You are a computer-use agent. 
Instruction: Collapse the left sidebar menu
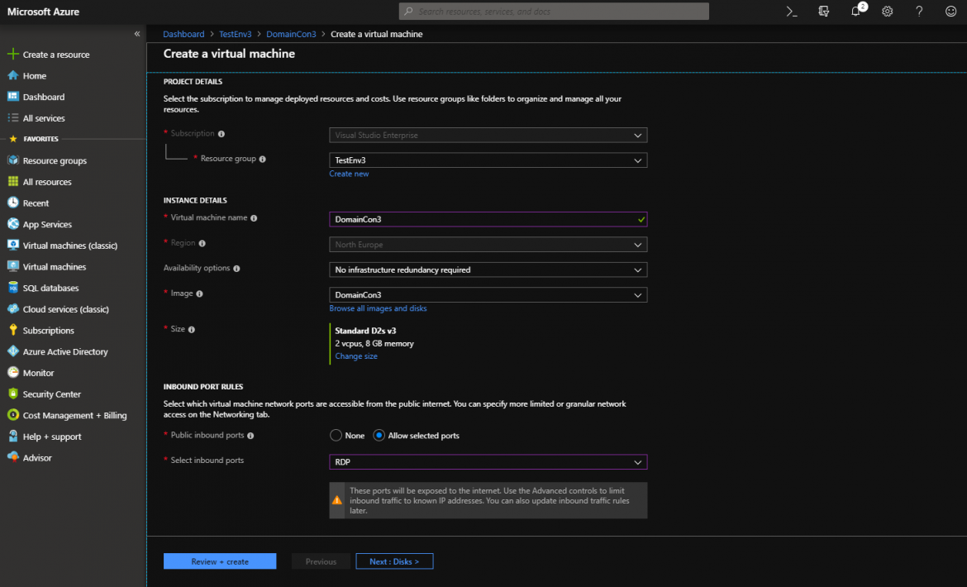(137, 34)
